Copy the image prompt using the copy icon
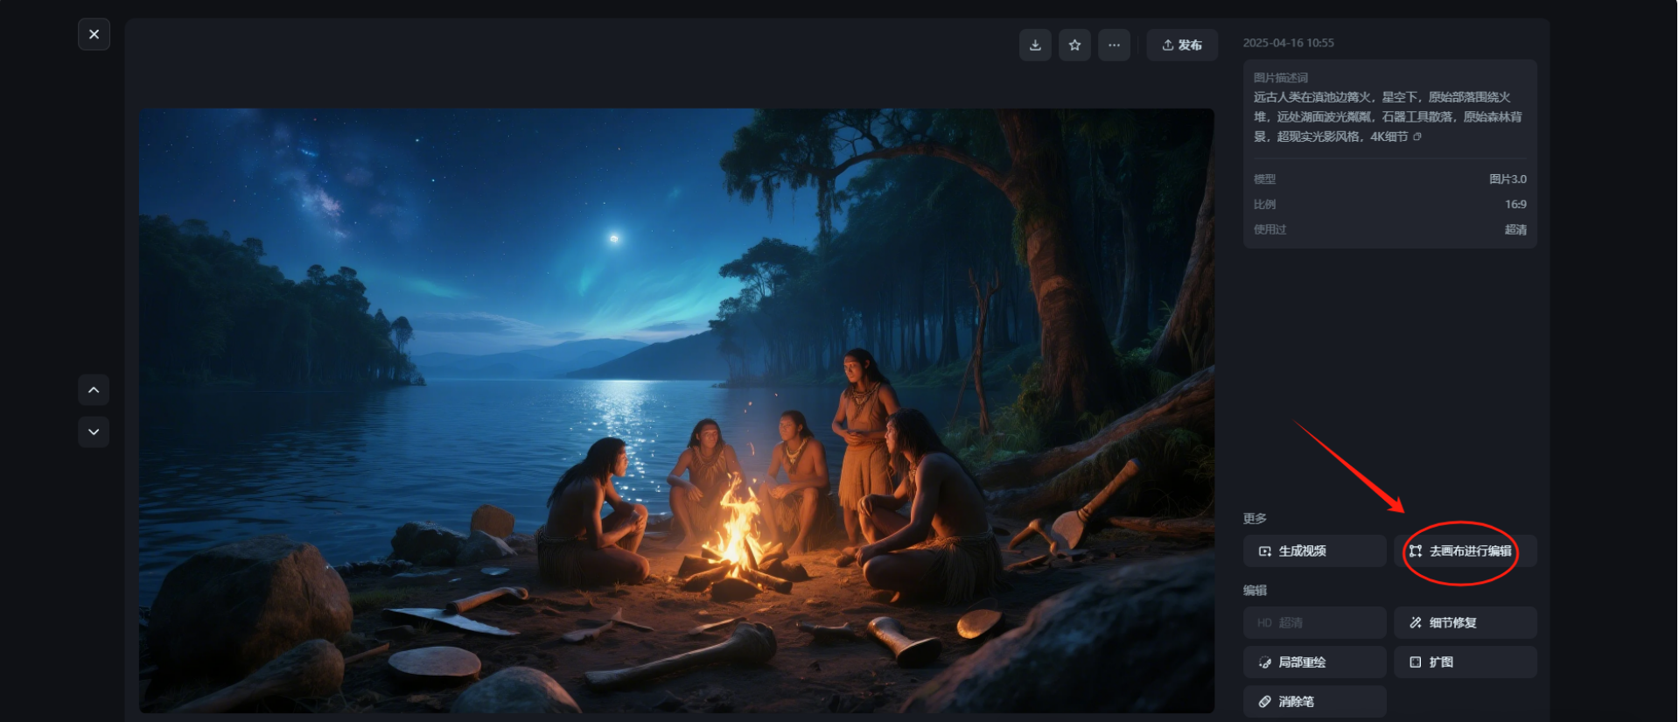This screenshot has width=1679, height=722. pos(1417,137)
